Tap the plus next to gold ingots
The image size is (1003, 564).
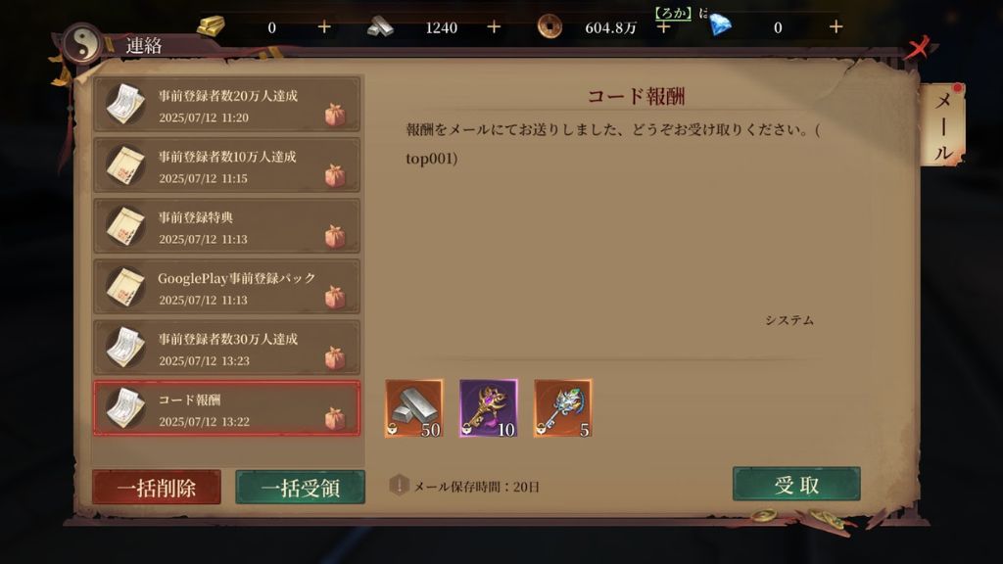click(324, 26)
